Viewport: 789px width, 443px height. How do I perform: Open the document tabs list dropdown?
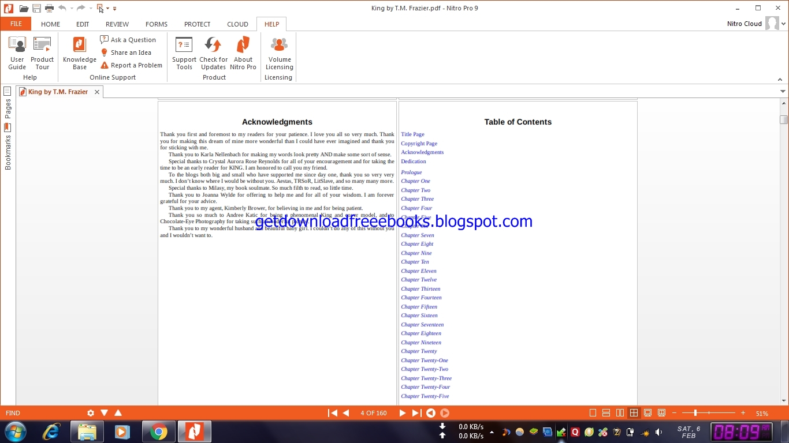[x=783, y=92]
